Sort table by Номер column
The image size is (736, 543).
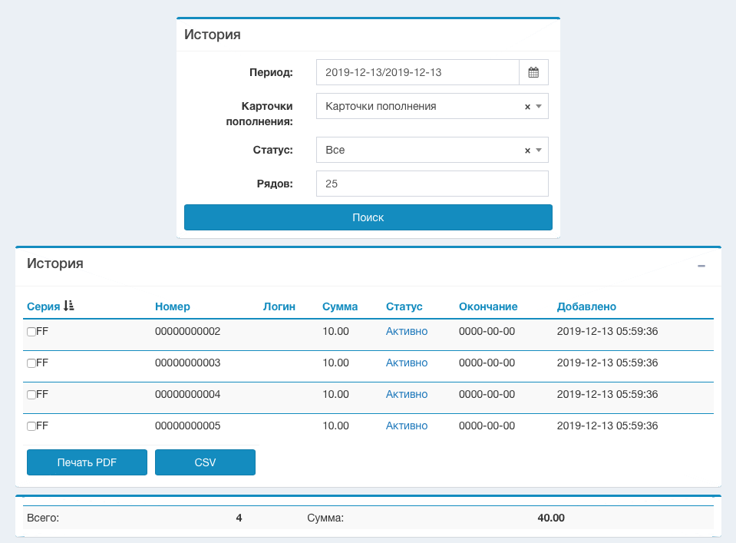coord(172,306)
